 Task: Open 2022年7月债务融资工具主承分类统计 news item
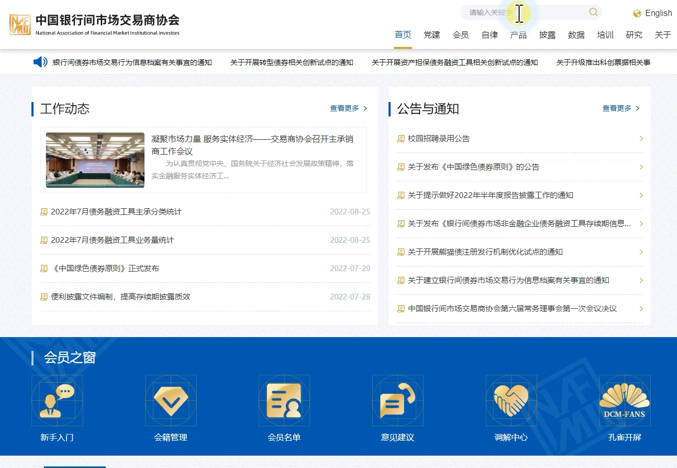[116, 212]
